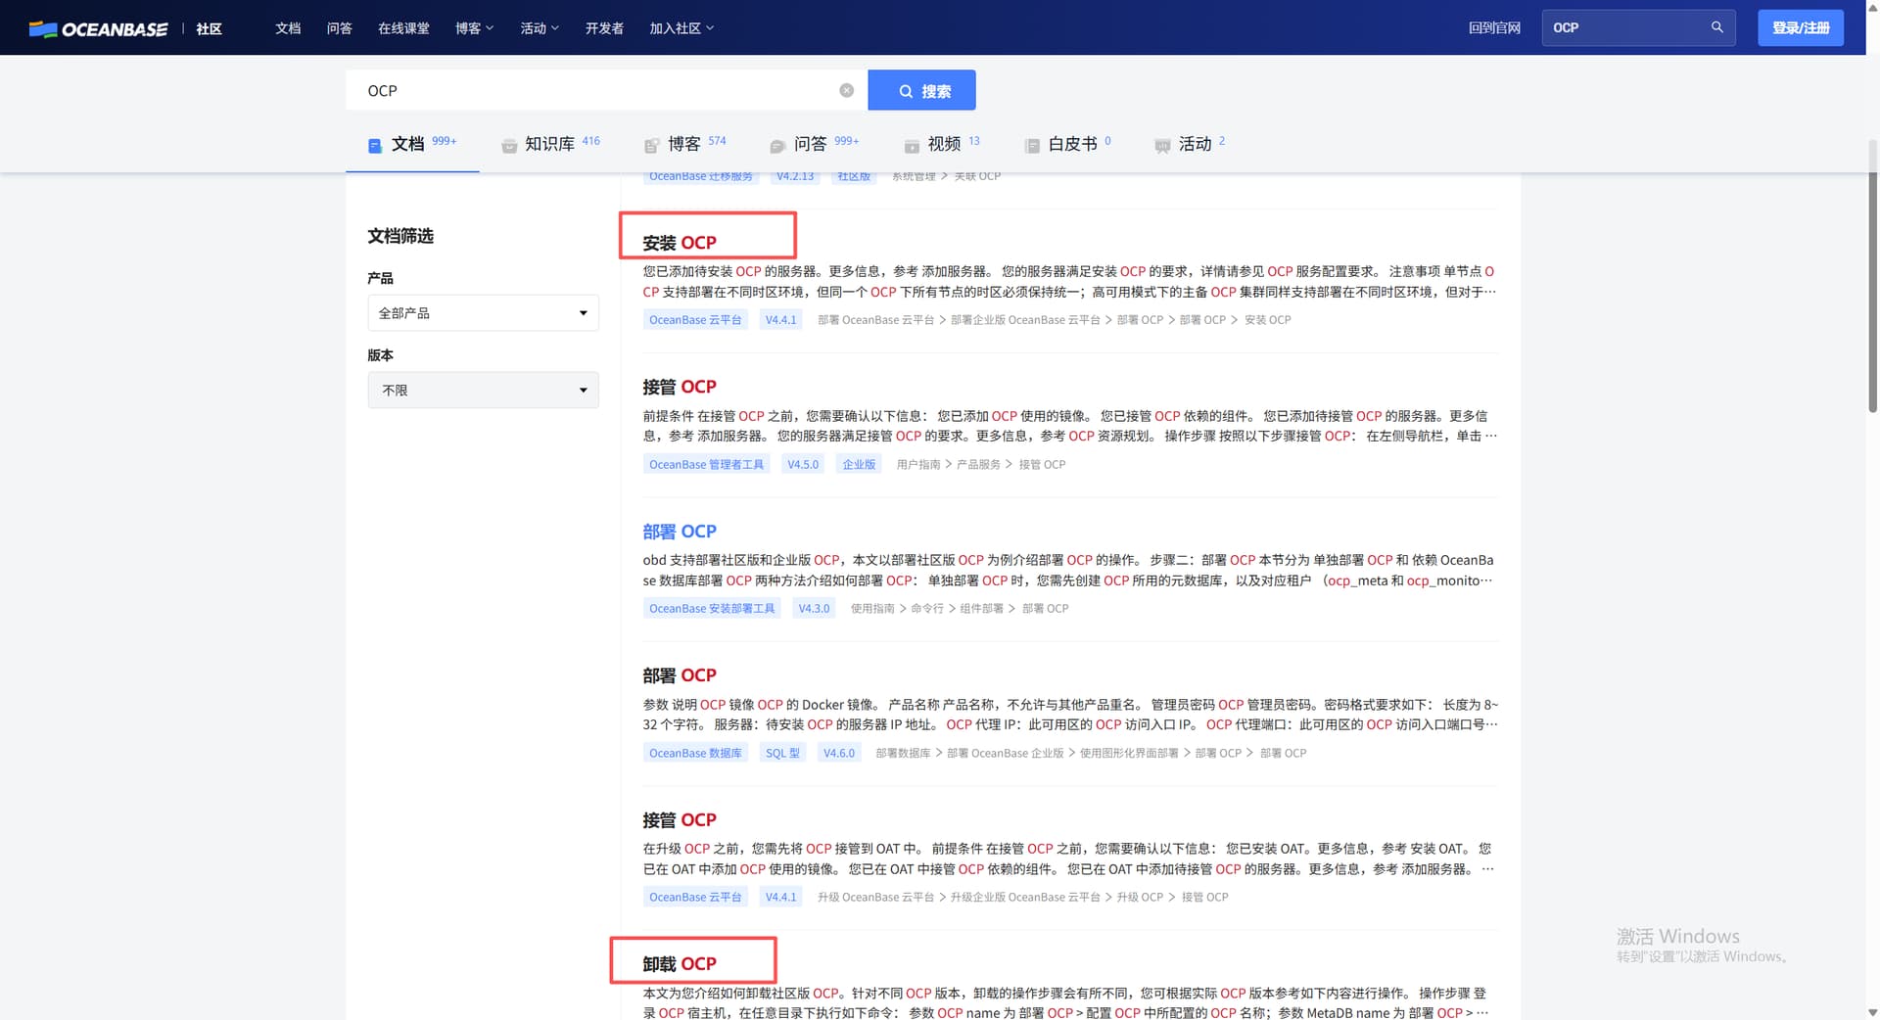The width and height of the screenshot is (1880, 1020).
Task: Click the main search input field containing OCP
Action: pos(597,90)
